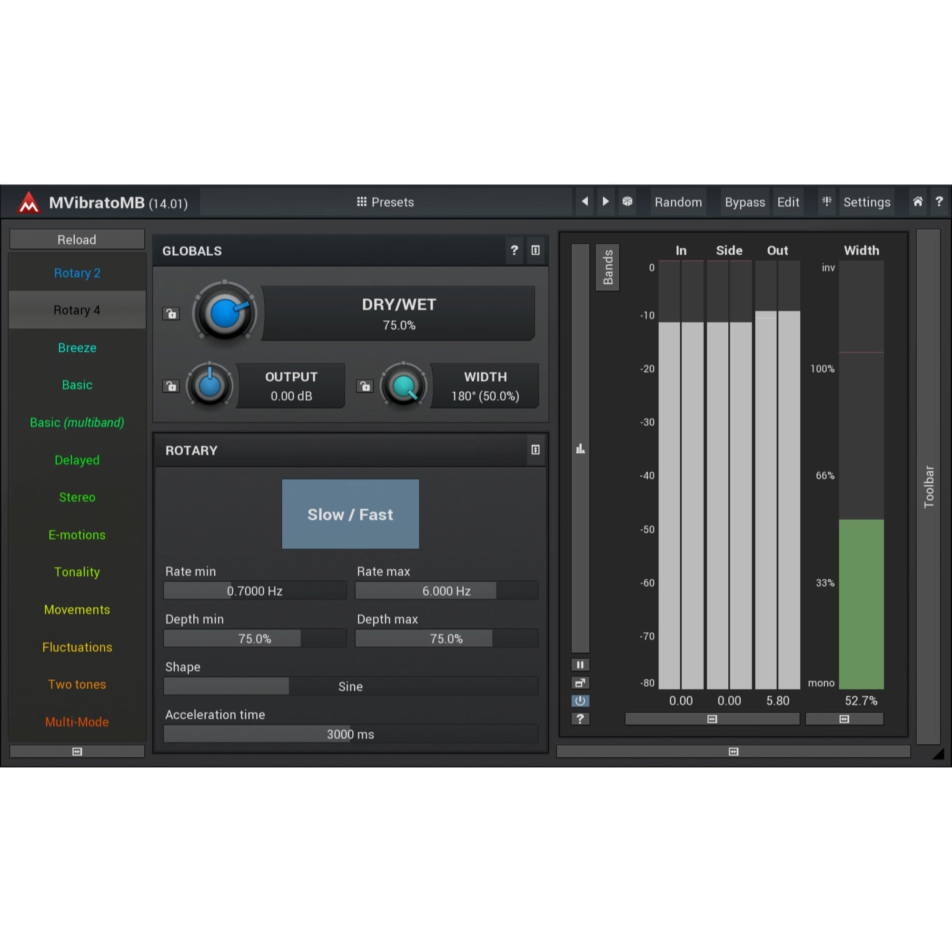The width and height of the screenshot is (952, 952).
Task: Collapse the Width meter with bottom handle
Action: (x=844, y=719)
